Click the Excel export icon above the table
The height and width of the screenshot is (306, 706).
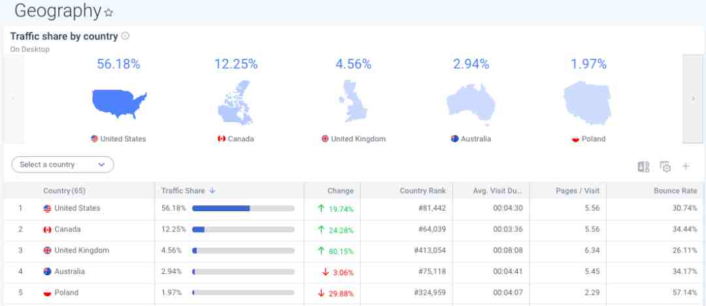(643, 166)
